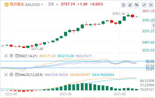Viewport: 155px width, 98px height.
Task: Click the collapse/shrink arrows icon
Action: coord(144,5)
